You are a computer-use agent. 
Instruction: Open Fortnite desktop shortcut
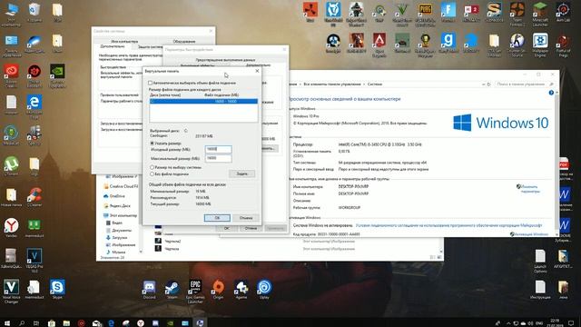coord(448,13)
